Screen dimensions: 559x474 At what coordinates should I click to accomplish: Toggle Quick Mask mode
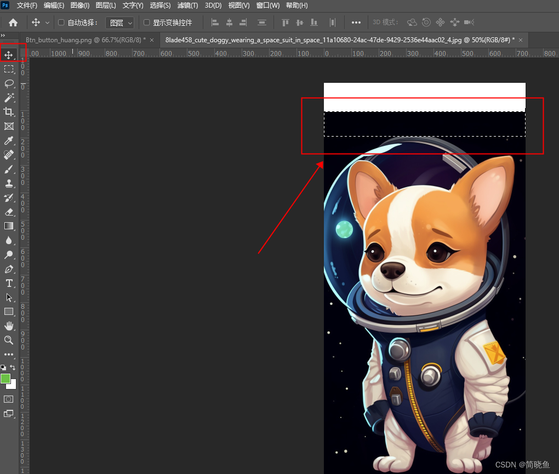(8, 399)
